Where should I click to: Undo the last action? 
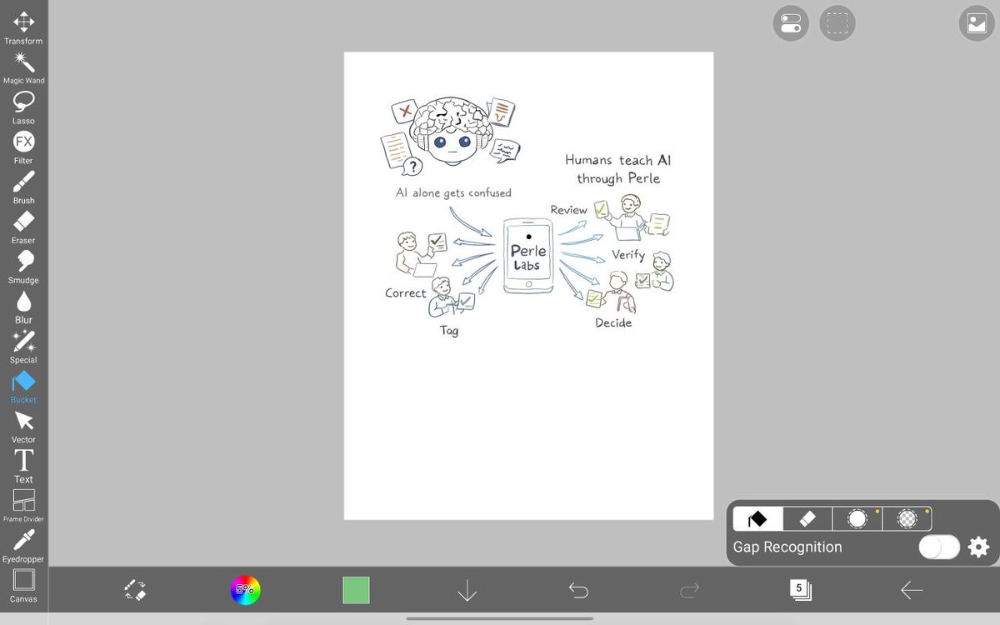[x=578, y=591]
